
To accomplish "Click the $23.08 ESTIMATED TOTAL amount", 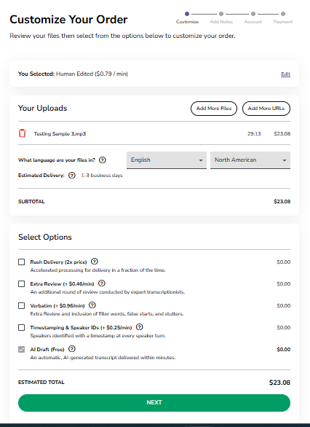I will [x=279, y=383].
